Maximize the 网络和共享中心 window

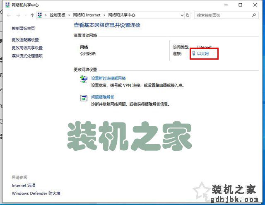coord(240,5)
